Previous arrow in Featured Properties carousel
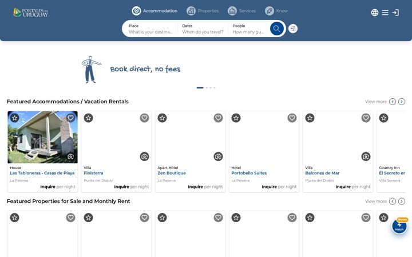The height and width of the screenshot is (257, 412). (393, 201)
